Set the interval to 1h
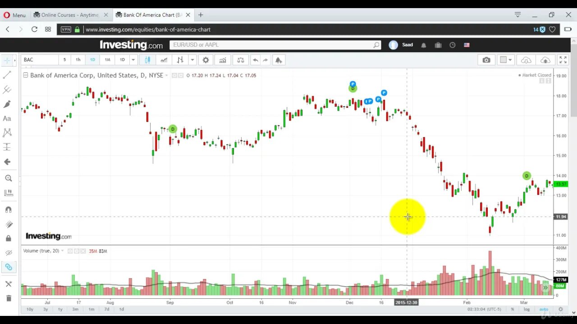The image size is (577, 324). coord(78,60)
